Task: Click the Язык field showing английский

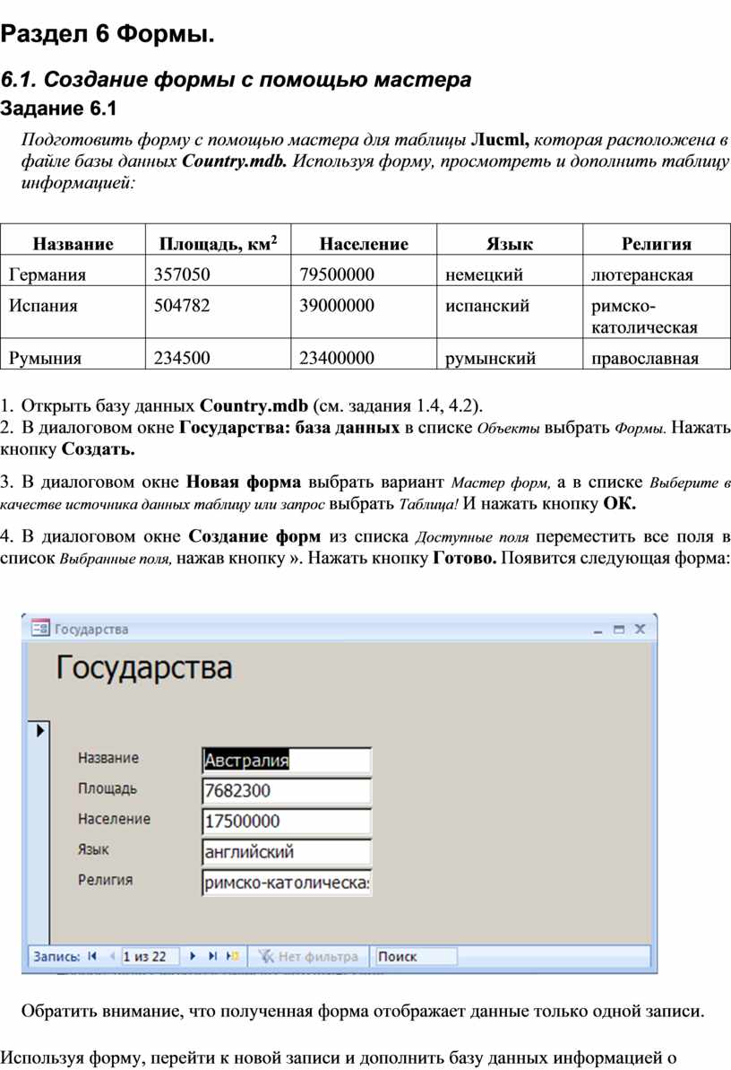Action: 287,852
